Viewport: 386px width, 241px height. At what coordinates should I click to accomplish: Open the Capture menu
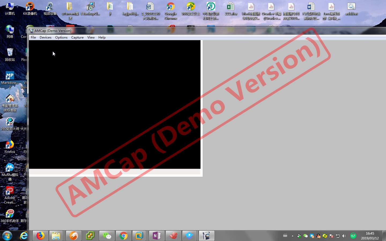(77, 37)
